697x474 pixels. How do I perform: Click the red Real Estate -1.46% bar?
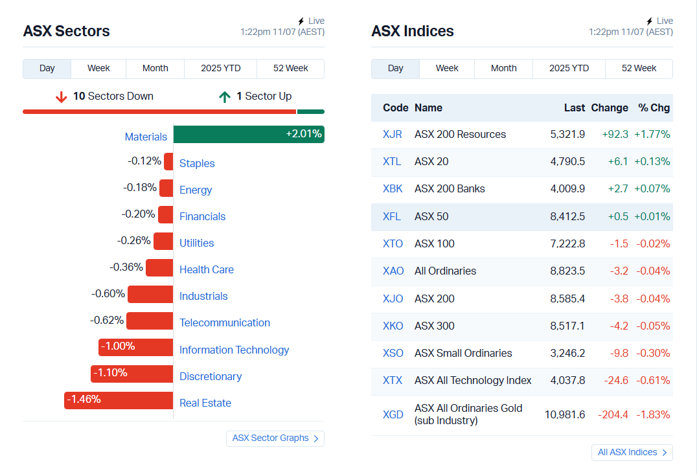[119, 400]
